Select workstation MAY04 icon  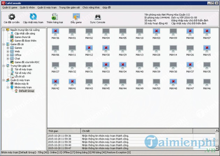click(x=106, y=32)
